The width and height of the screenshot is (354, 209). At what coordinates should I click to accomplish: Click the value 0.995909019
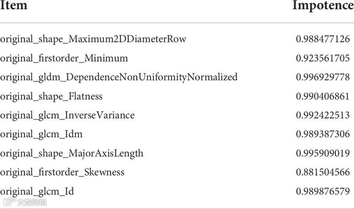(x=323, y=153)
